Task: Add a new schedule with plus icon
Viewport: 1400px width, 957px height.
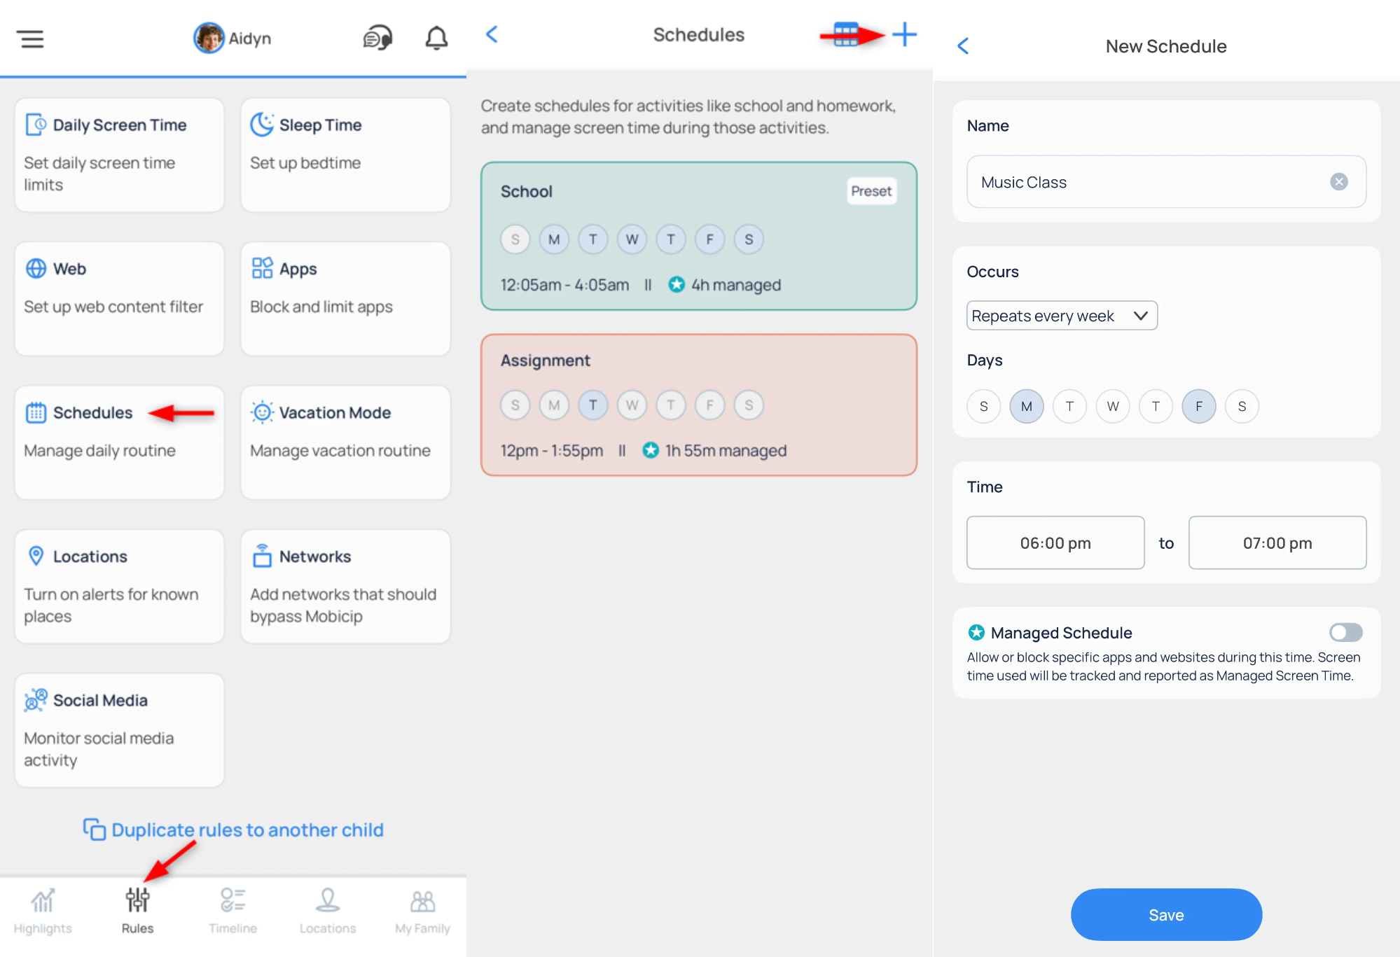Action: 904,34
